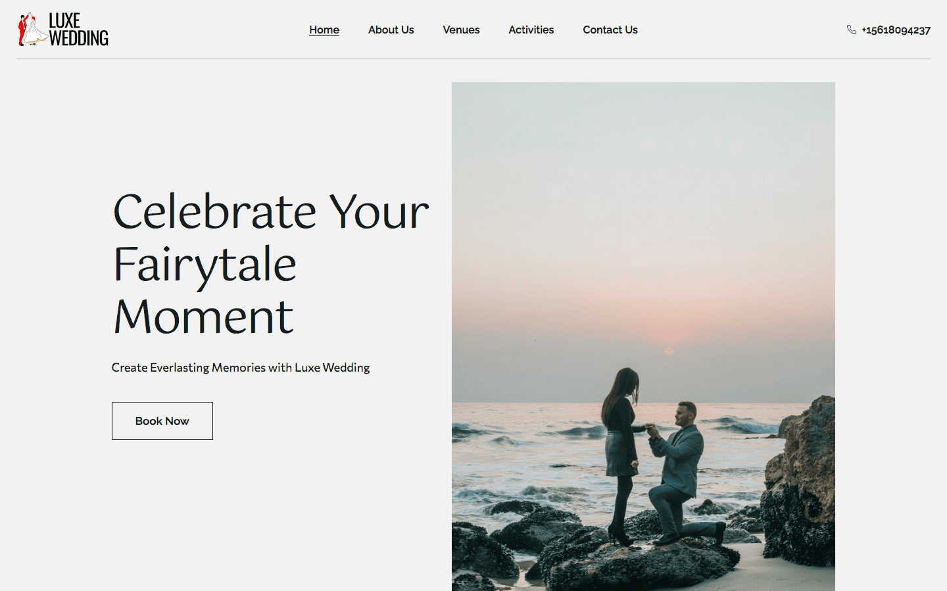Click the Book Now button
The image size is (947, 591).
pyautogui.click(x=162, y=420)
